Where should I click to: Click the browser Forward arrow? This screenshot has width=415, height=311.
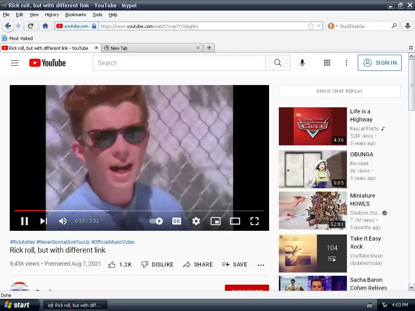18,26
